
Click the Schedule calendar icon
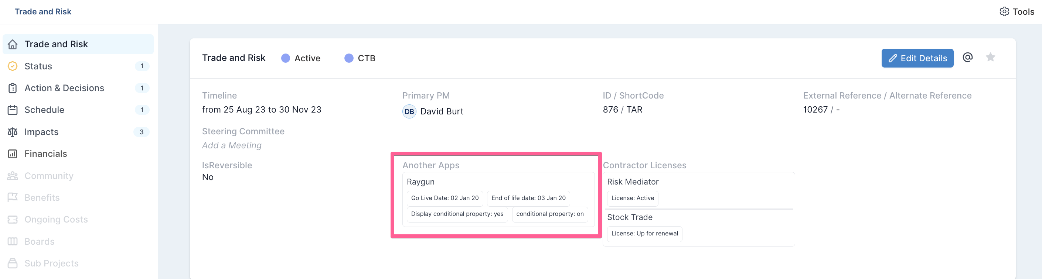click(13, 110)
